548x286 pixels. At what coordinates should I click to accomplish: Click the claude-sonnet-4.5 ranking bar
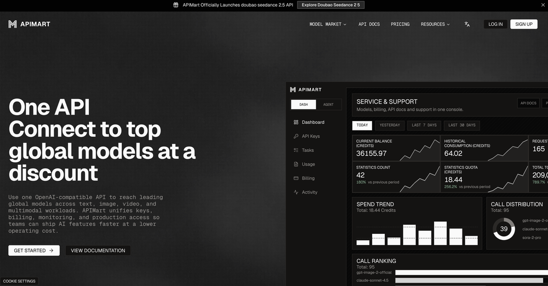pyautogui.click(x=469, y=281)
